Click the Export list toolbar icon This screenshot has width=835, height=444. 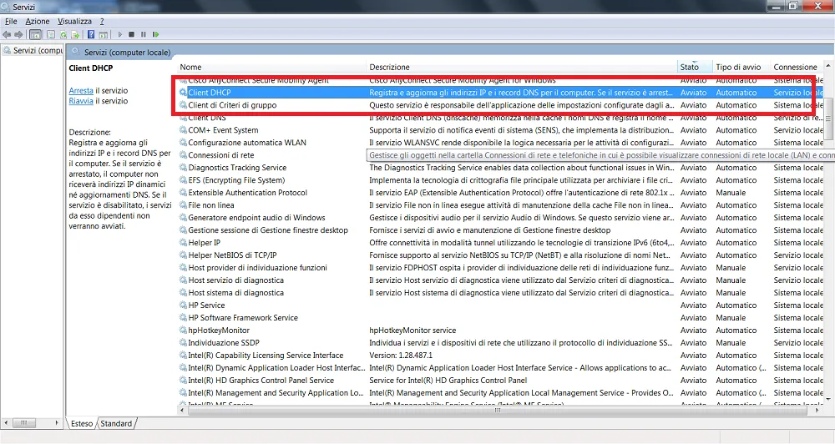(76, 34)
